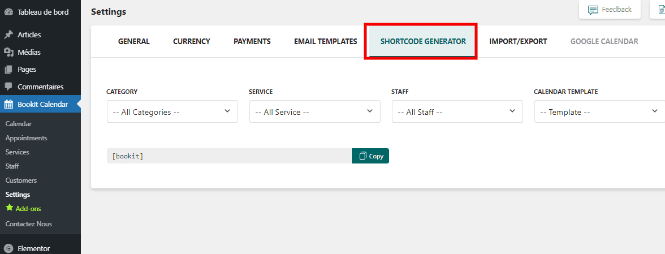Click the BookIt Calendar icon
665x254 pixels.
pos(8,104)
